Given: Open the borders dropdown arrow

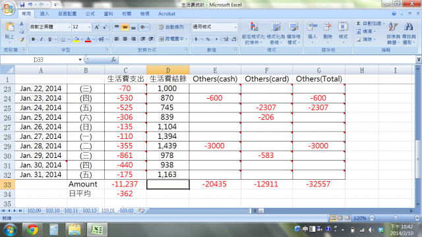Looking at the screenshot, I should pyautogui.click(x=69, y=39).
